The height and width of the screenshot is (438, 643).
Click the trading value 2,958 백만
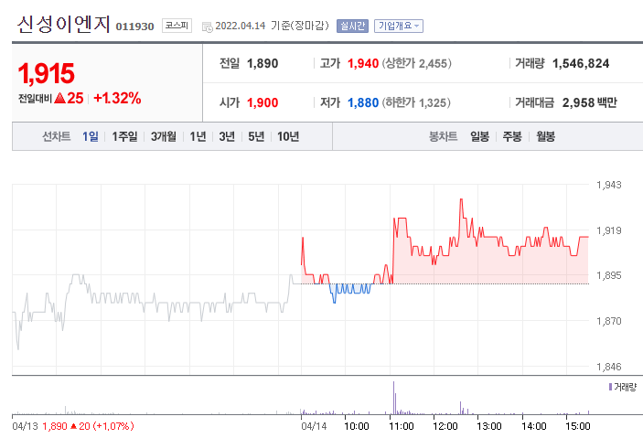[589, 102]
